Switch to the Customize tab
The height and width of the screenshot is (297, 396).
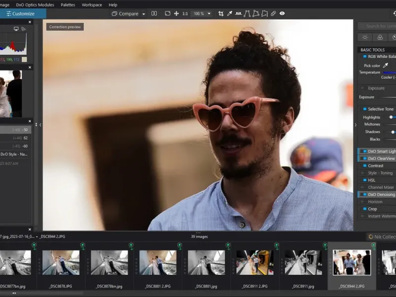pyautogui.click(x=23, y=14)
